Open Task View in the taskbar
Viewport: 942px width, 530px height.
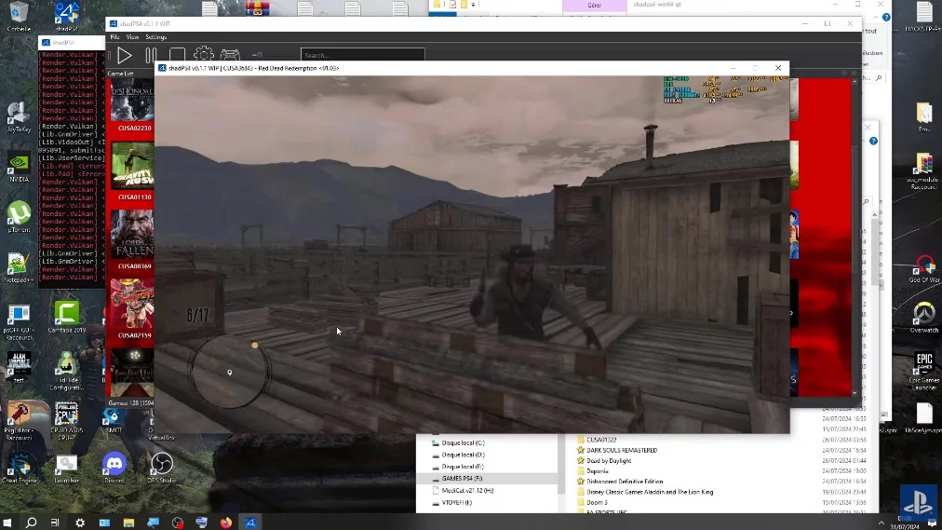tap(55, 523)
